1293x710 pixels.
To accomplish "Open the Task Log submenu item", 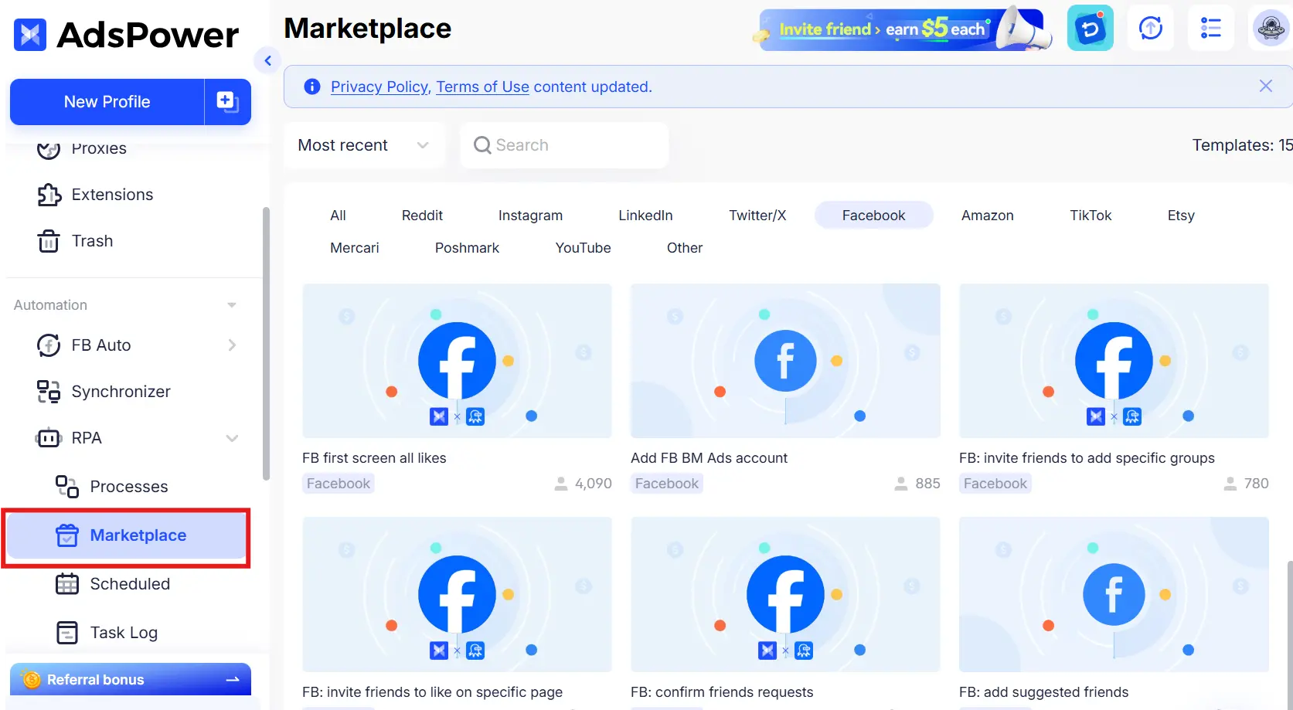I will [x=124, y=633].
